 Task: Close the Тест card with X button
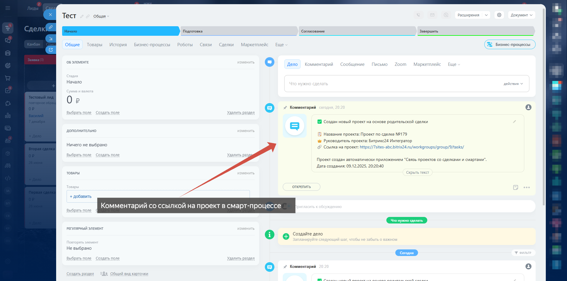pyautogui.click(x=50, y=15)
